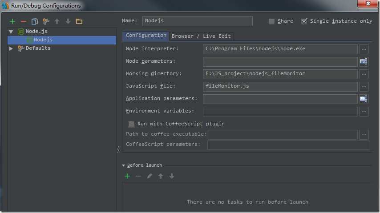The height and width of the screenshot is (213, 380).
Task: Select Nodejs configuration in tree
Action: 62,40
